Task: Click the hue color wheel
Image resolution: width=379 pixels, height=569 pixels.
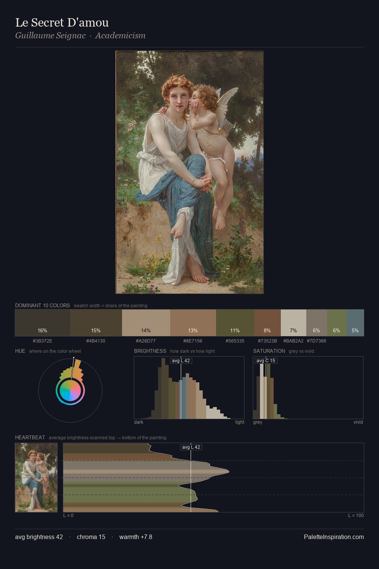Action: click(x=70, y=390)
